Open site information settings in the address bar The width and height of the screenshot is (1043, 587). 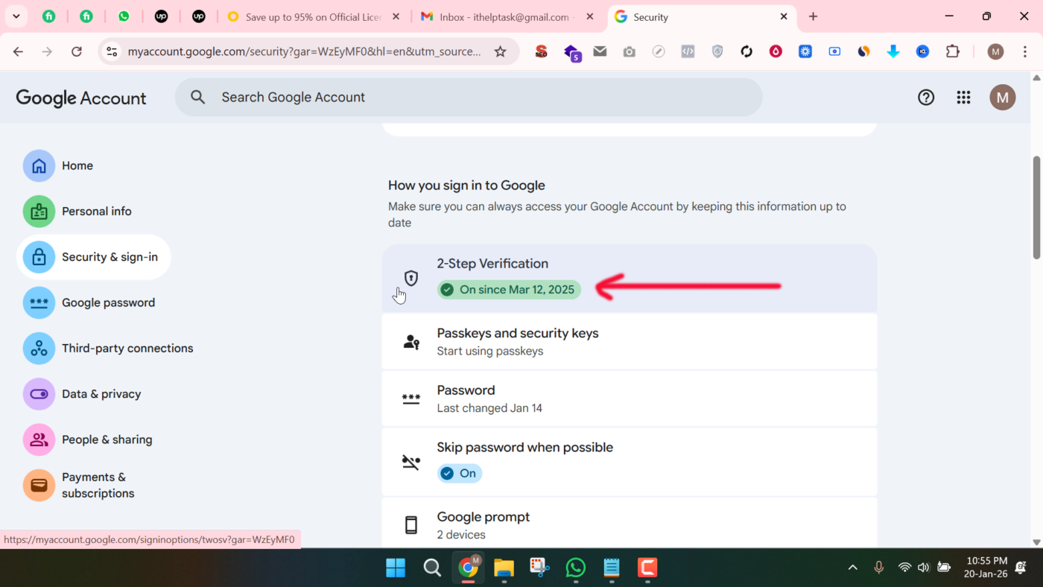point(111,51)
